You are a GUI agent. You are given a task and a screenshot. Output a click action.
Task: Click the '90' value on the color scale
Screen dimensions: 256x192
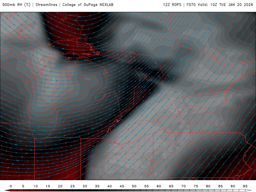tap(233, 186)
